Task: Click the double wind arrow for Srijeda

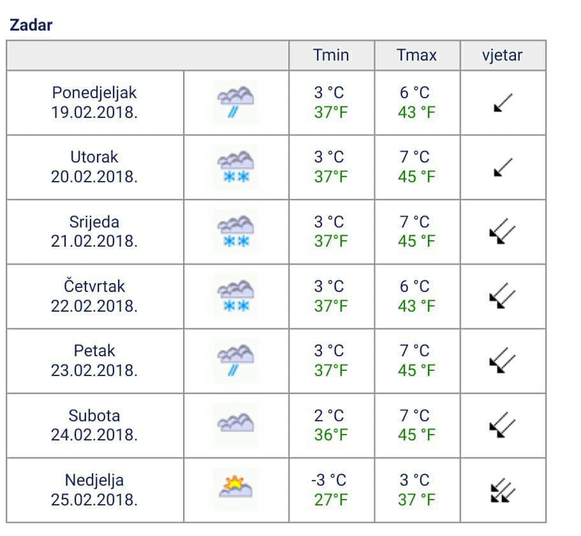Action: [x=503, y=232]
